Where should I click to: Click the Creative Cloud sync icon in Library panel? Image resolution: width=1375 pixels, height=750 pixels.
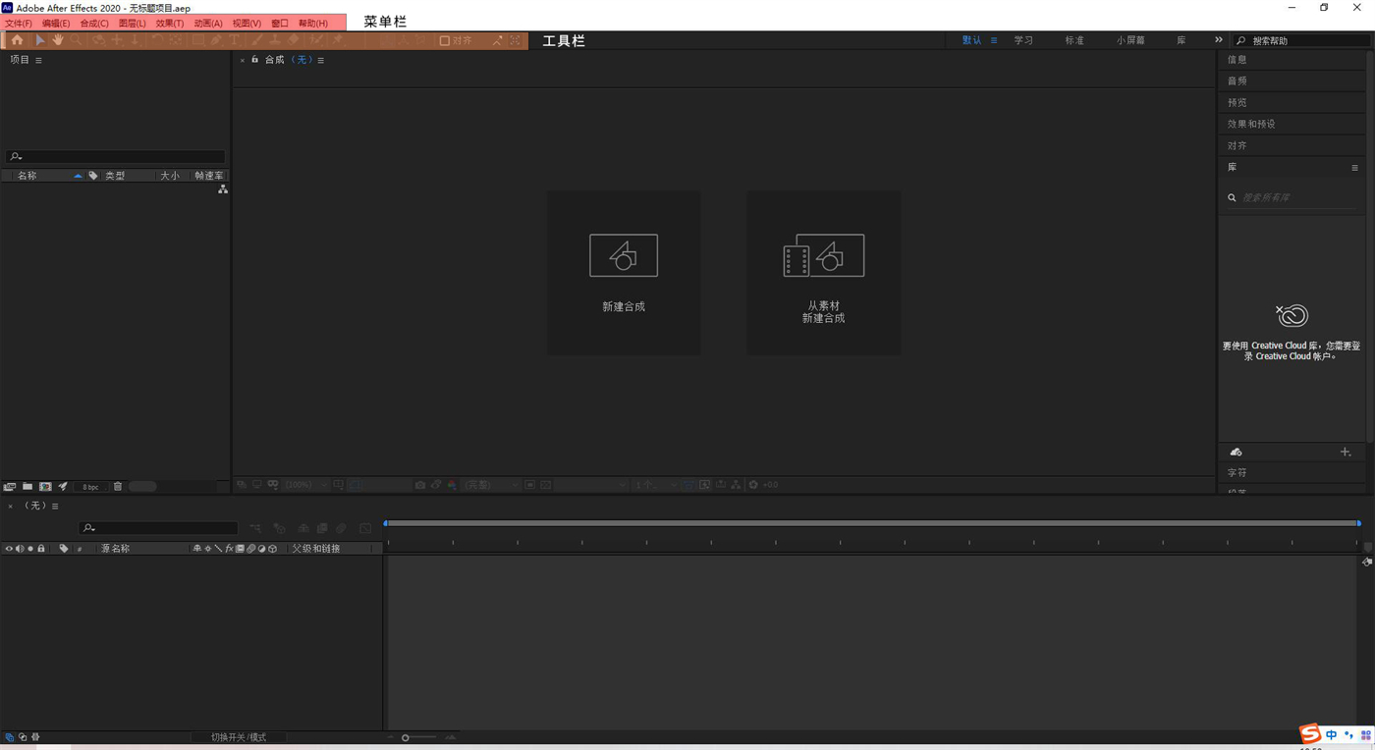tap(1237, 453)
